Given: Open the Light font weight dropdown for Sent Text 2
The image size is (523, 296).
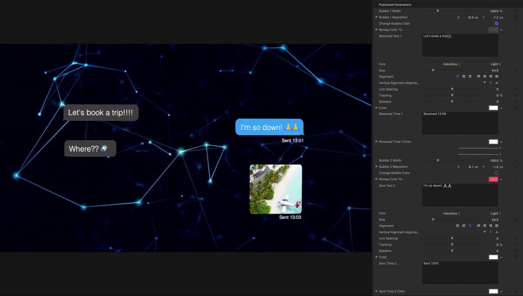Looking at the screenshot, I should (495, 213).
